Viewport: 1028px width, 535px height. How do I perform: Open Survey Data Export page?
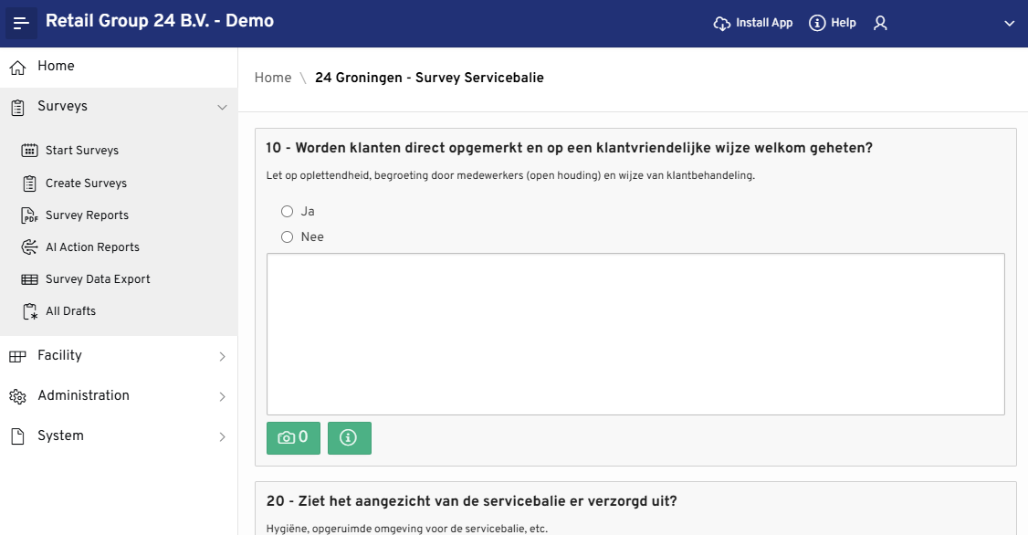point(98,279)
